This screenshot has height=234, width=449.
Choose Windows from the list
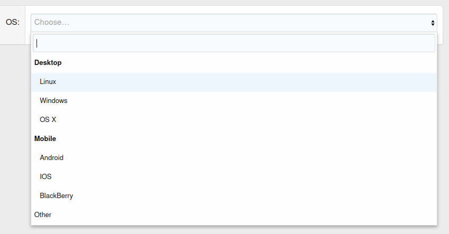click(x=53, y=101)
